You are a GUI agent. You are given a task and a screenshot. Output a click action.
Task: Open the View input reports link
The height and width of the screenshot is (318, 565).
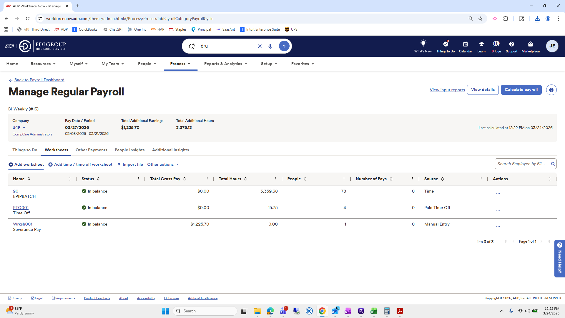447,90
